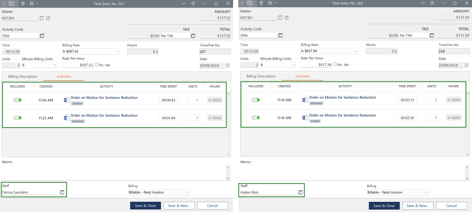Click Save & Close in Time Entry 267
Image resolution: width=472 pixels, height=212 pixels.
click(145, 205)
